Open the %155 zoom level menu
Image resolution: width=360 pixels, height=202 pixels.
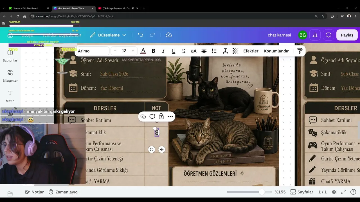pyautogui.click(x=280, y=192)
